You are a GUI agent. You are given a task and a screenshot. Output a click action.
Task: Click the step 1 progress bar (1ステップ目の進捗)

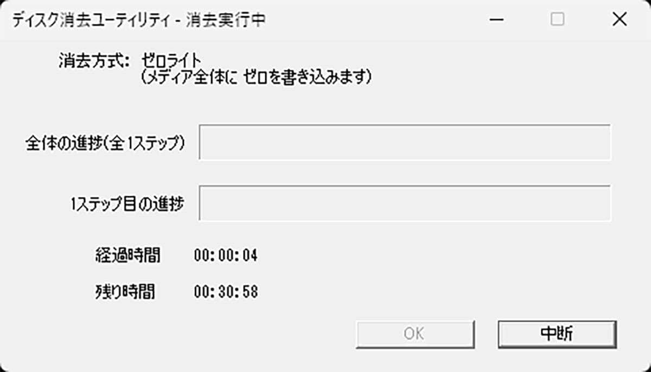406,203
